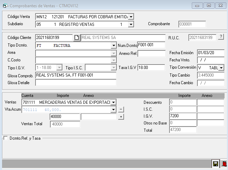Click the Glosa Comprob. text field
This screenshot has width=228, height=170.
coord(75,75)
